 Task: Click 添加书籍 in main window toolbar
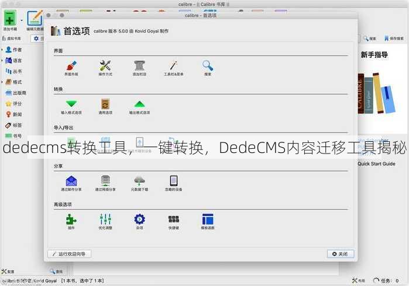point(10,20)
